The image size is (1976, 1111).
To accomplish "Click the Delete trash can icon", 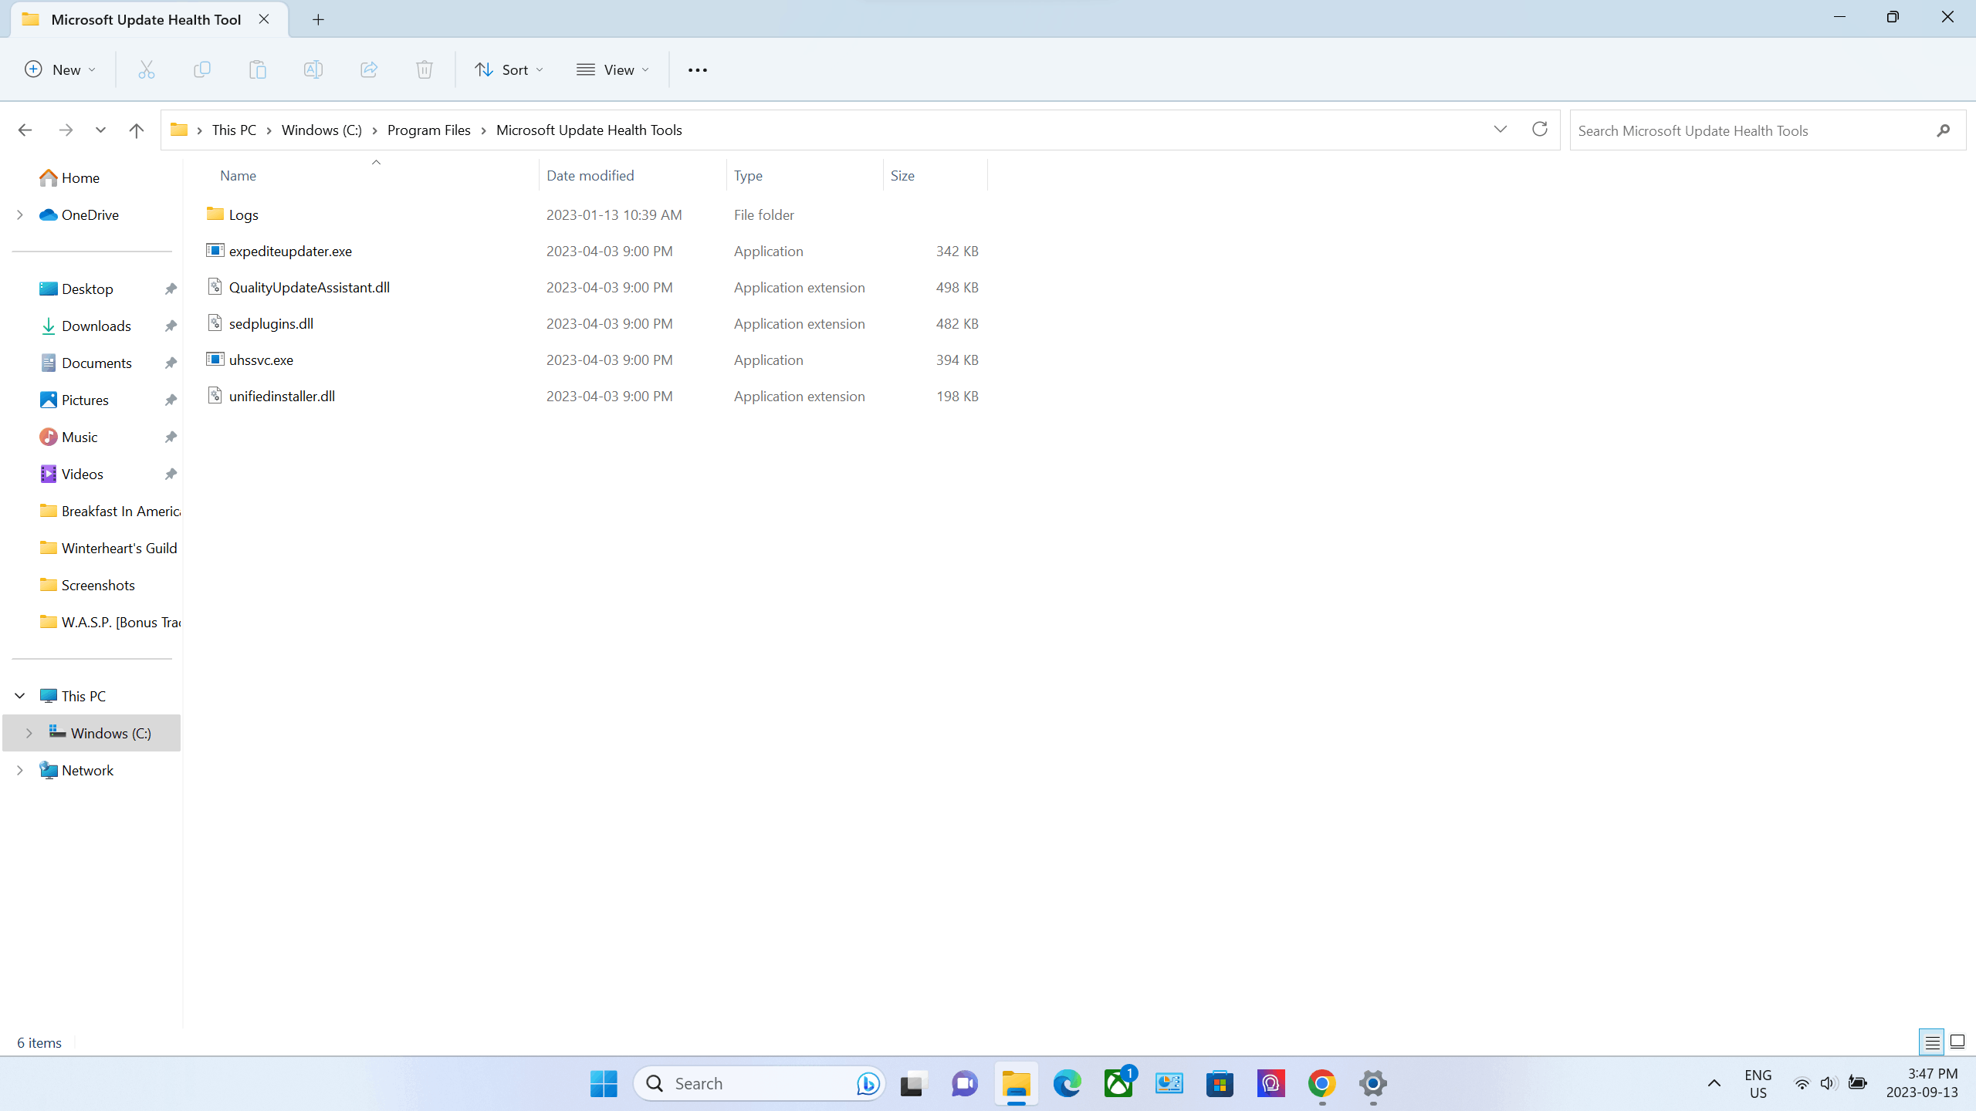I will 425,69.
